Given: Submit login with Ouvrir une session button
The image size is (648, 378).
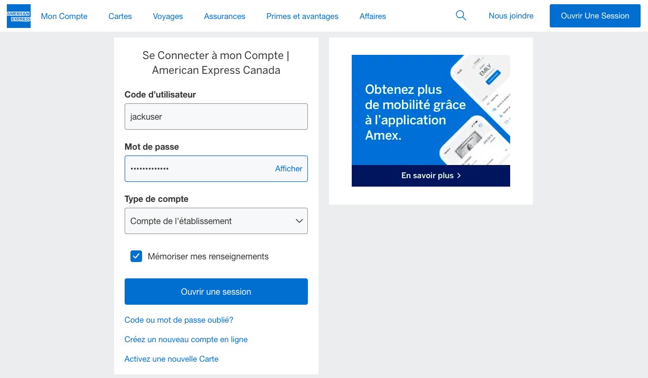Looking at the screenshot, I should click(216, 292).
